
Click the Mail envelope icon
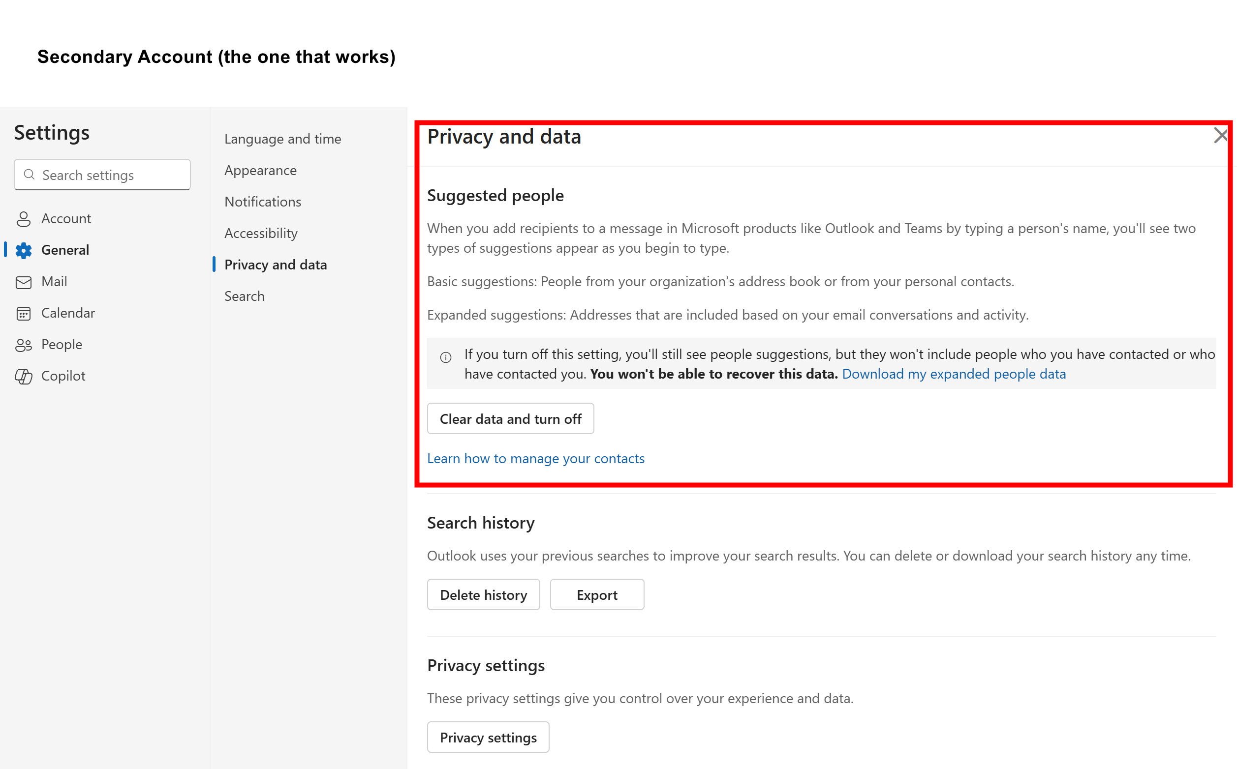[24, 282]
